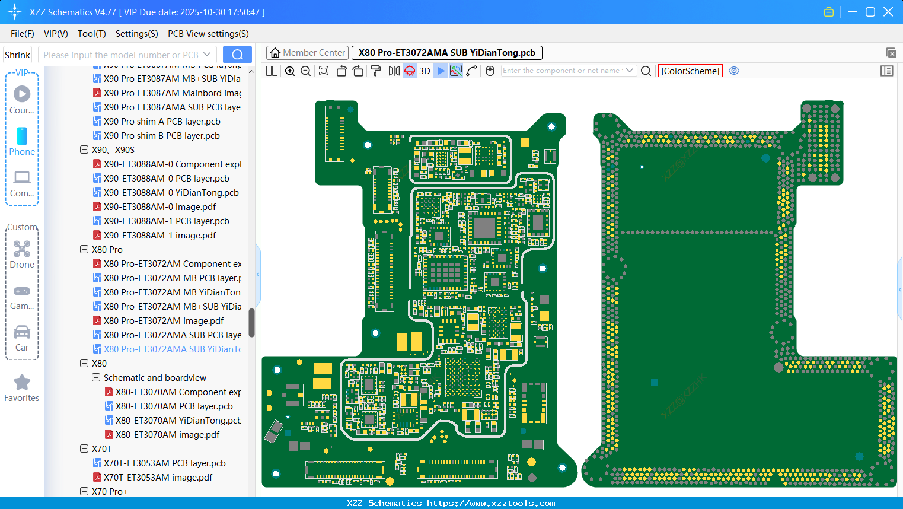903x509 pixels.
Task: Collapse the X70 Pro+ tree group
Action: tap(84, 492)
